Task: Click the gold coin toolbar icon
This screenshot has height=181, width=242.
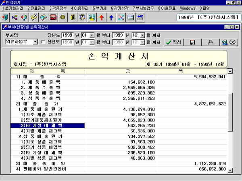Action: coord(63,17)
